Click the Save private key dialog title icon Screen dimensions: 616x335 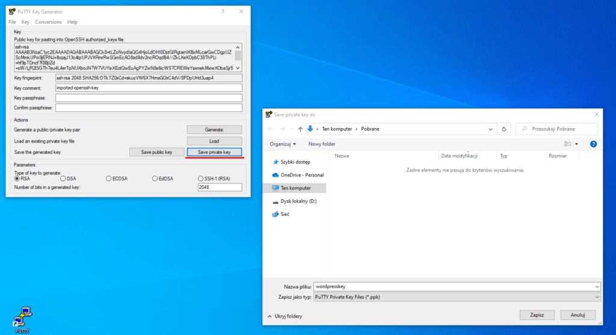pos(269,115)
